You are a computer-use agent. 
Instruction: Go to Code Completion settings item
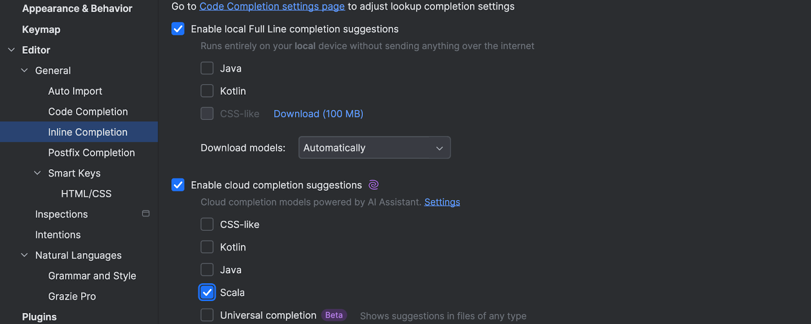[88, 111]
